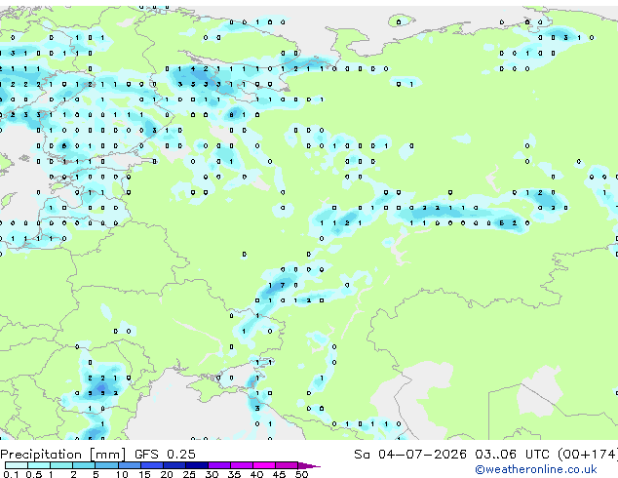Click the '50' legend scale label
This screenshot has height=478, width=618.
coord(302,474)
